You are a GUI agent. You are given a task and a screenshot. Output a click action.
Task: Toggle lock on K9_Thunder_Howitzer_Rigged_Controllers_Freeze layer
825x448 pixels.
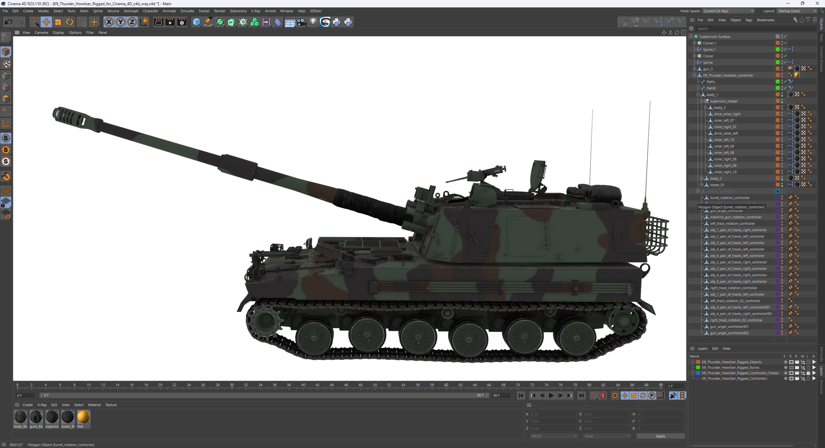[x=808, y=373]
